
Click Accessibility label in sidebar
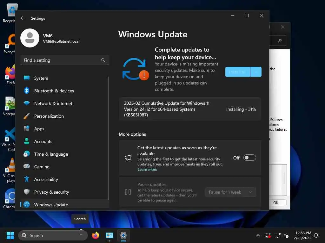pyautogui.click(x=46, y=179)
